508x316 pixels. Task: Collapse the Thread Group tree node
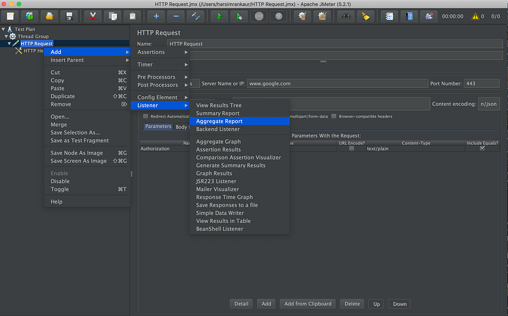[x=6, y=36]
